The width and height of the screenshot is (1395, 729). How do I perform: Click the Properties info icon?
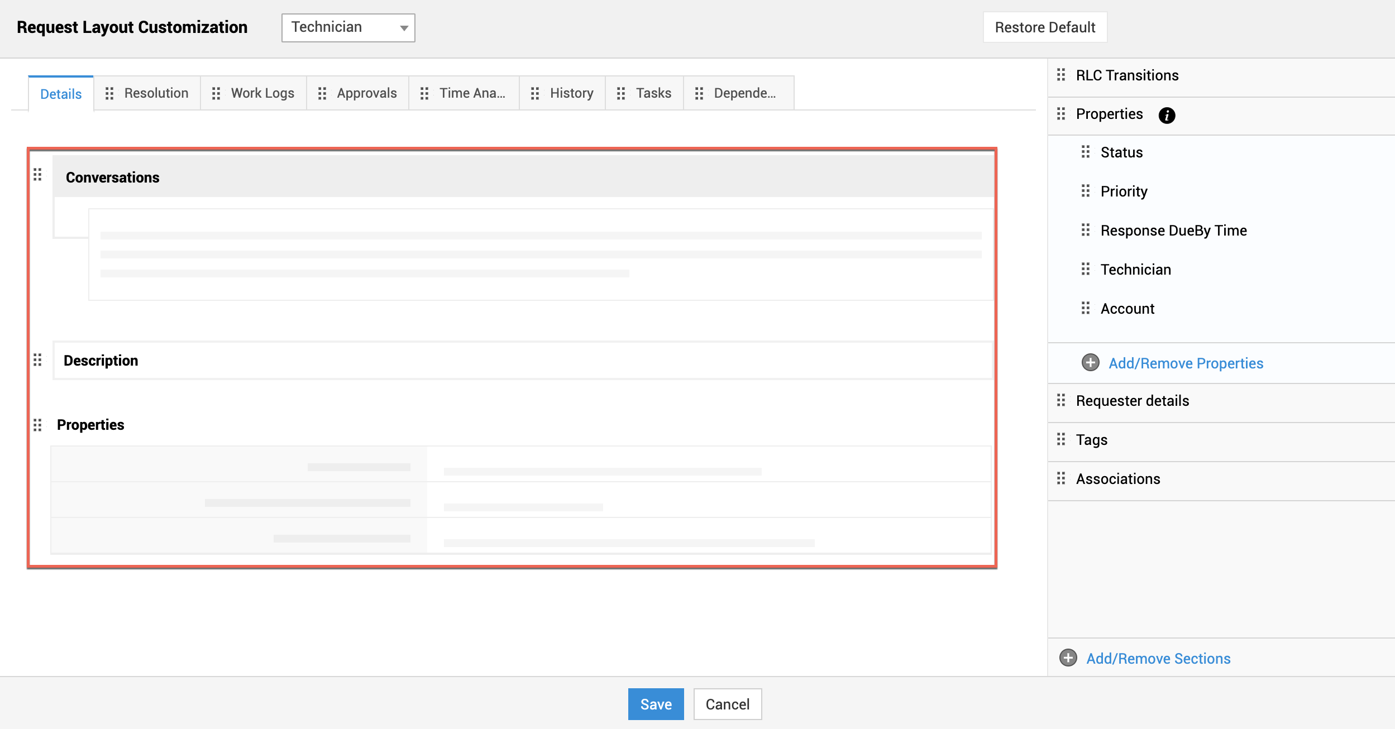coord(1167,115)
